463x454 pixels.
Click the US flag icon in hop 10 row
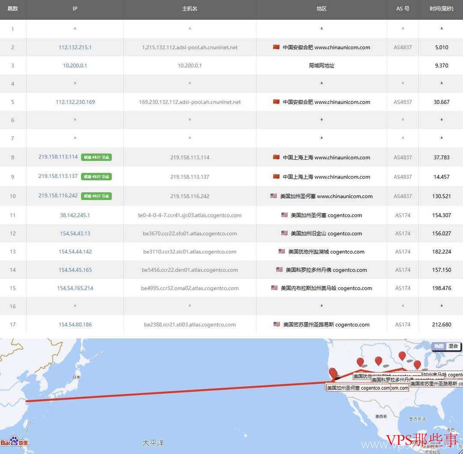click(274, 196)
